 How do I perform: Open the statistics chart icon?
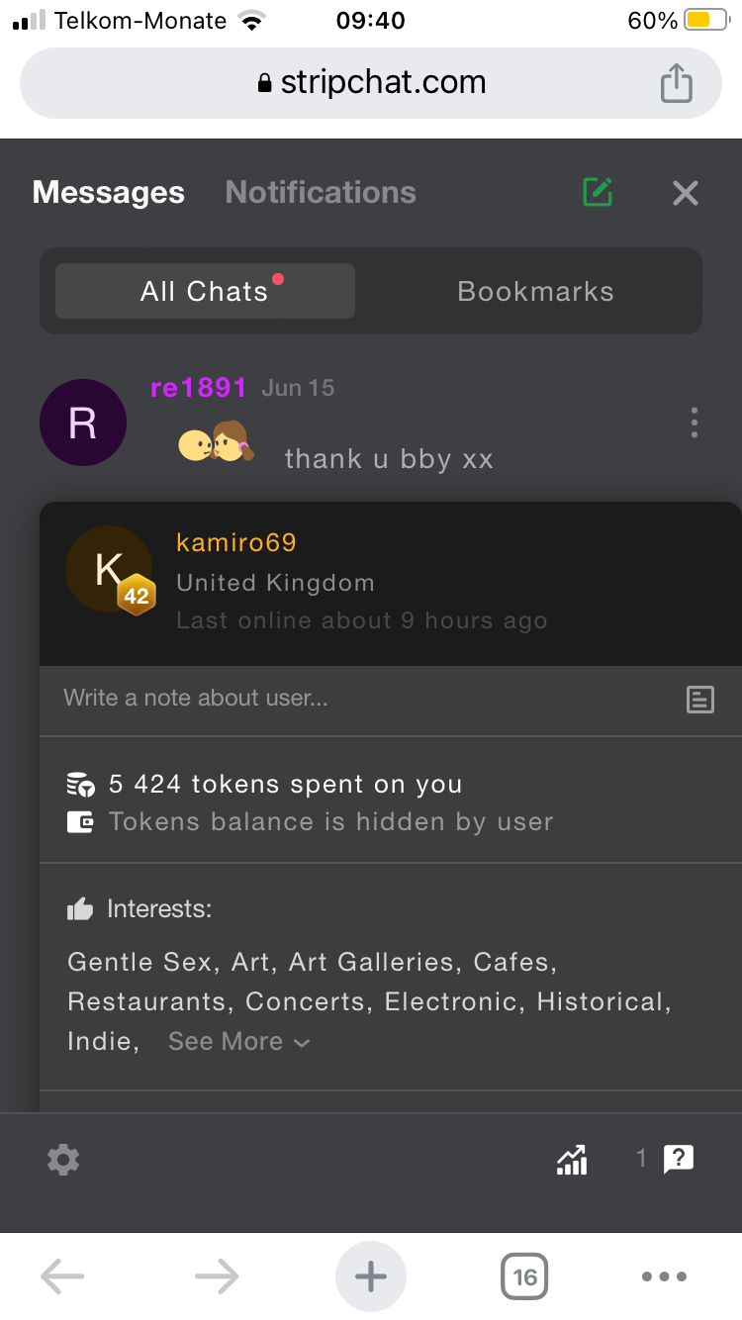[572, 1159]
